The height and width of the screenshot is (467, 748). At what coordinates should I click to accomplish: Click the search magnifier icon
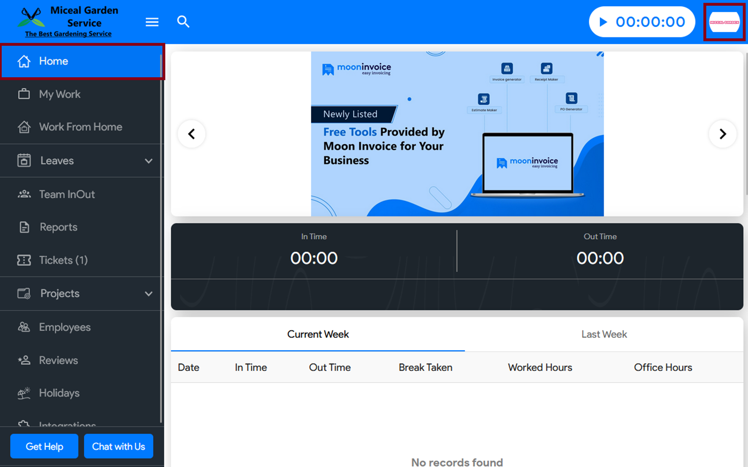pos(183,22)
